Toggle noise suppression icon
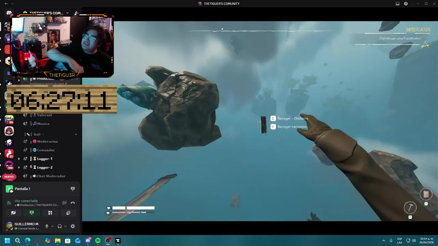This screenshot has height=246, width=438. (64, 203)
